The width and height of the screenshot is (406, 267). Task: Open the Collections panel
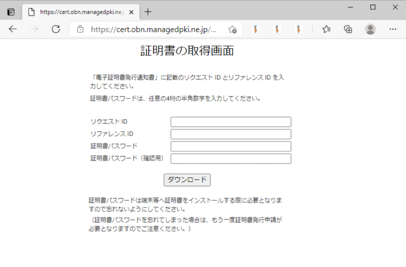coord(348,29)
